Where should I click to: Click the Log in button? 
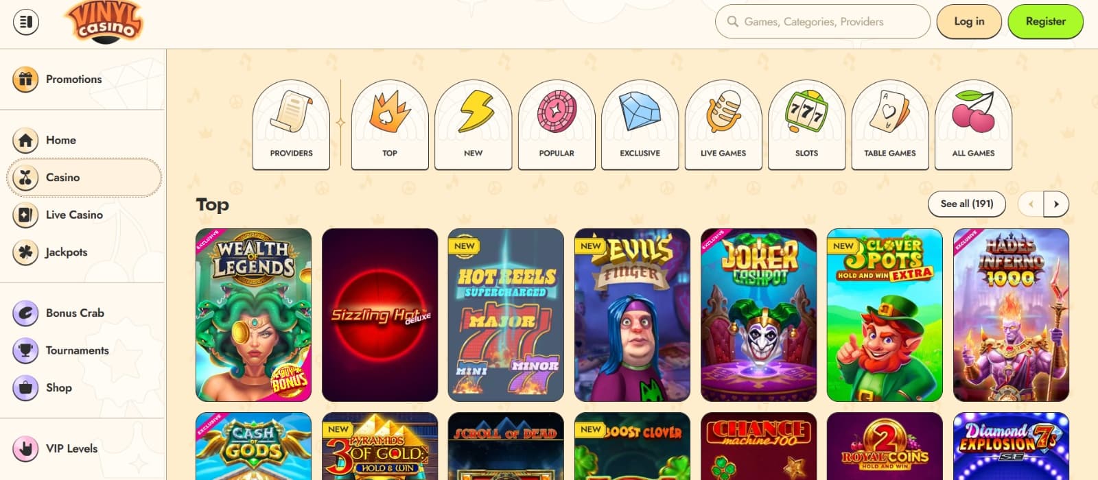click(969, 21)
